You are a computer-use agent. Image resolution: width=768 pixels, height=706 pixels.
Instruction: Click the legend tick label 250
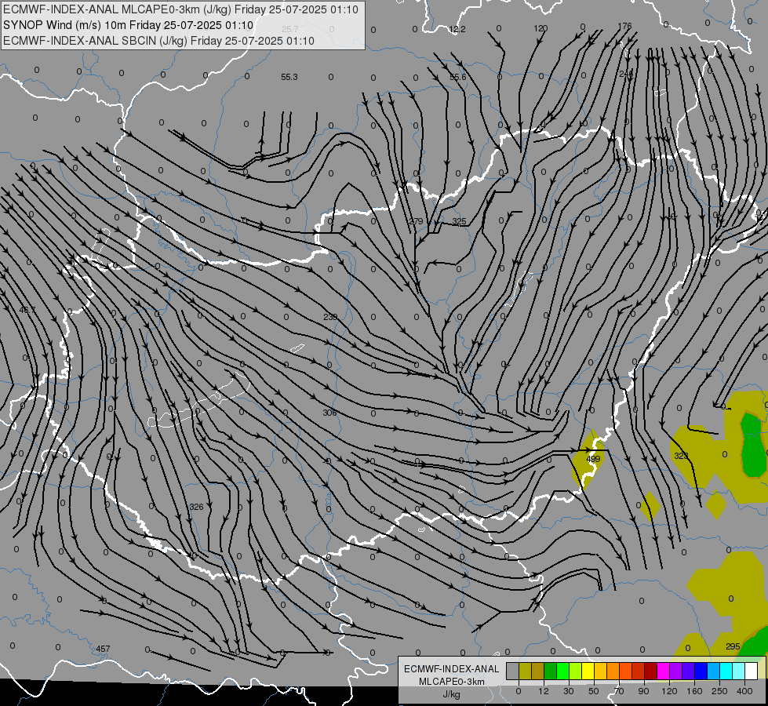coord(719,691)
